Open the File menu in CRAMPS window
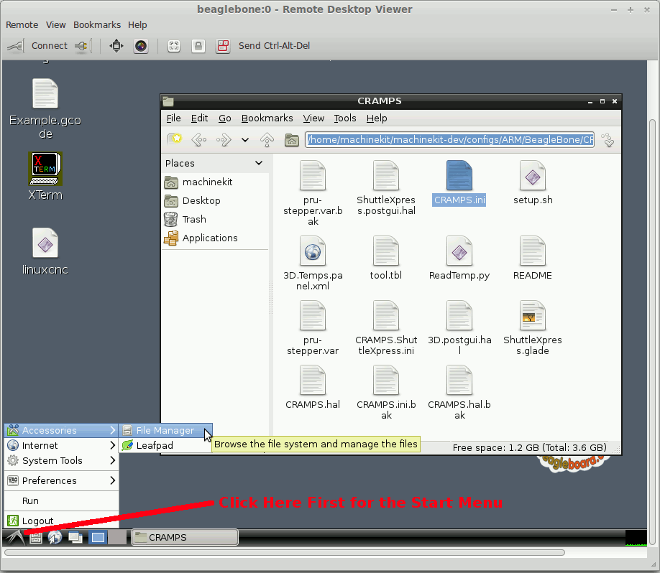The width and height of the screenshot is (660, 573). [x=173, y=118]
